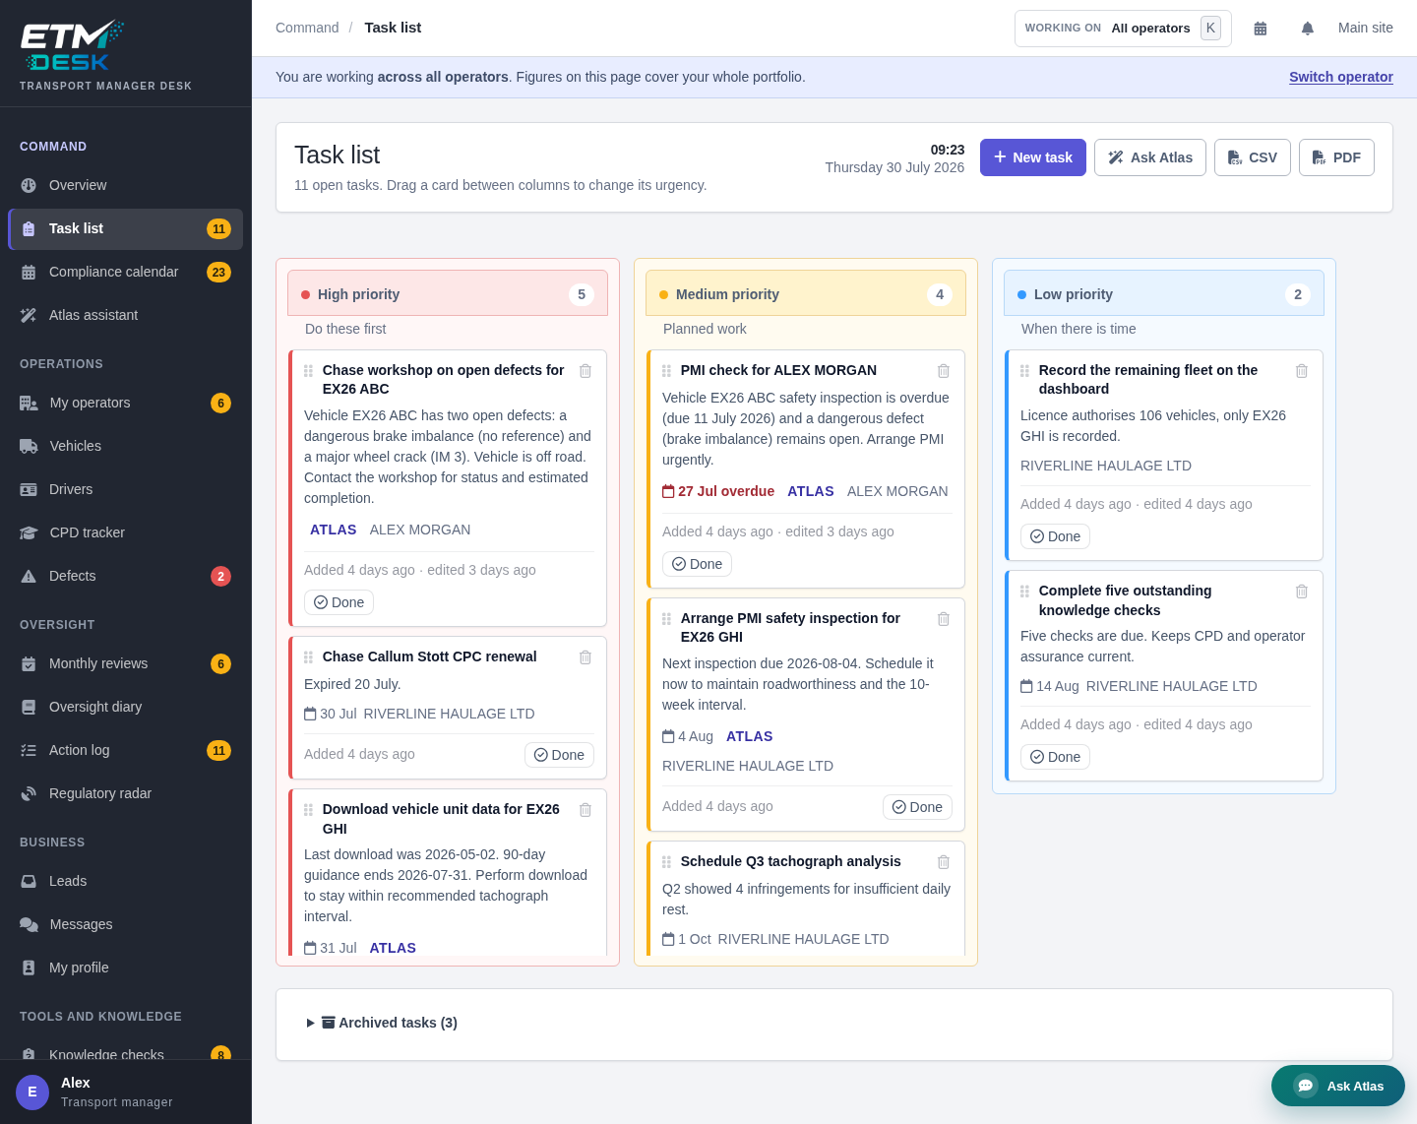
Task: Mark Chase Callum Stott CPC renewal as Done
Action: tap(559, 755)
